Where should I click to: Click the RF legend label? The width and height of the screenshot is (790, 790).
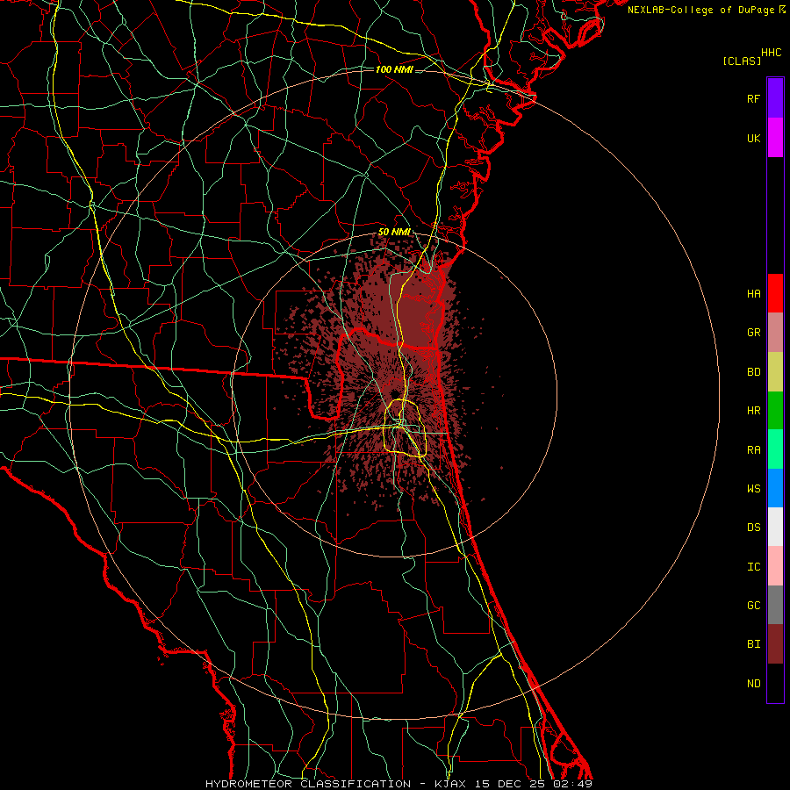tap(753, 98)
